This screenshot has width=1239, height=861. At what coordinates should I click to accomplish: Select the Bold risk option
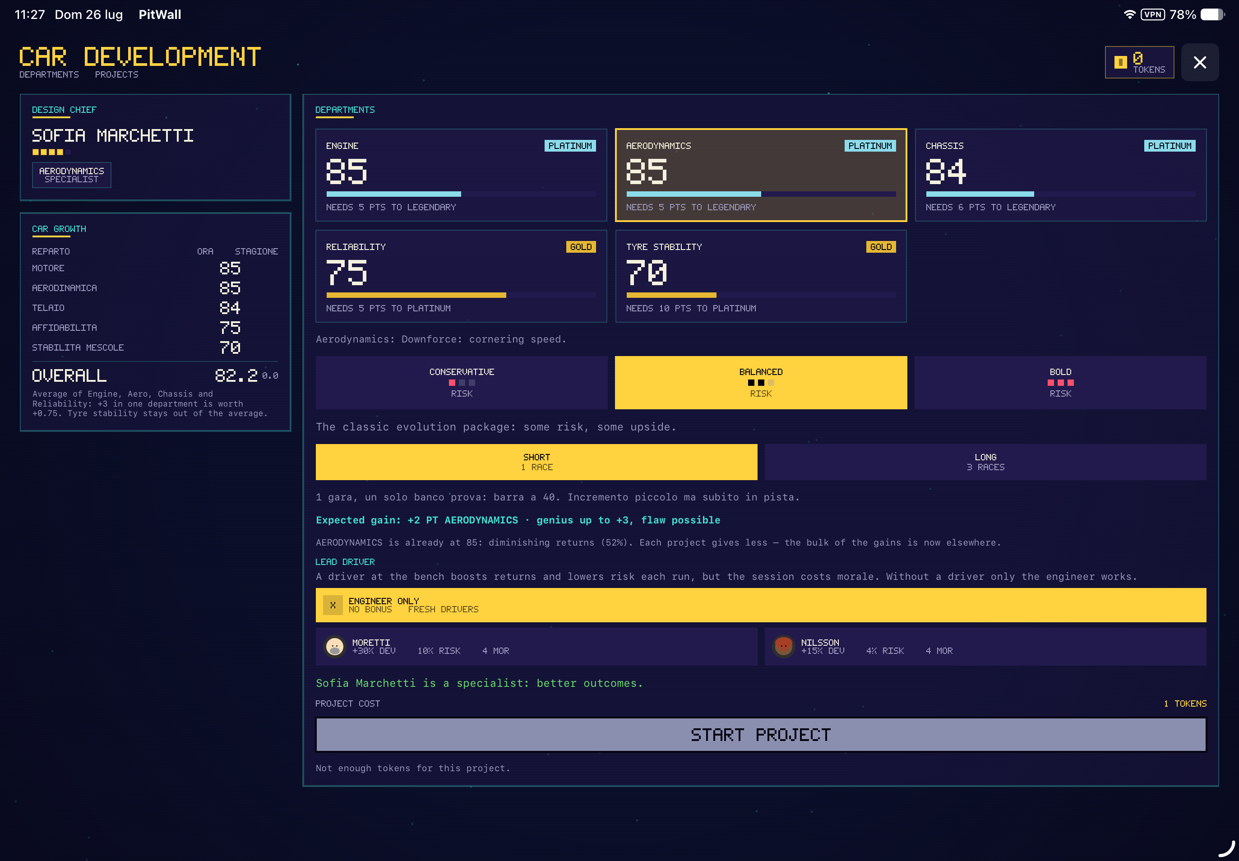pyautogui.click(x=1060, y=383)
